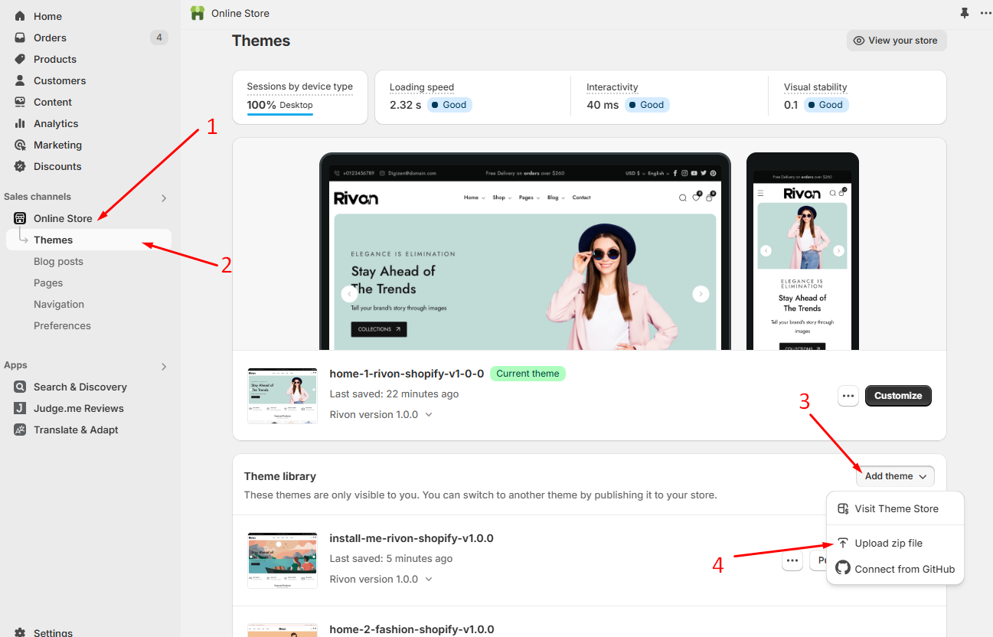Click the GitHub icon in Add theme menu
Viewport: 993px width, 637px height.
pyautogui.click(x=843, y=568)
